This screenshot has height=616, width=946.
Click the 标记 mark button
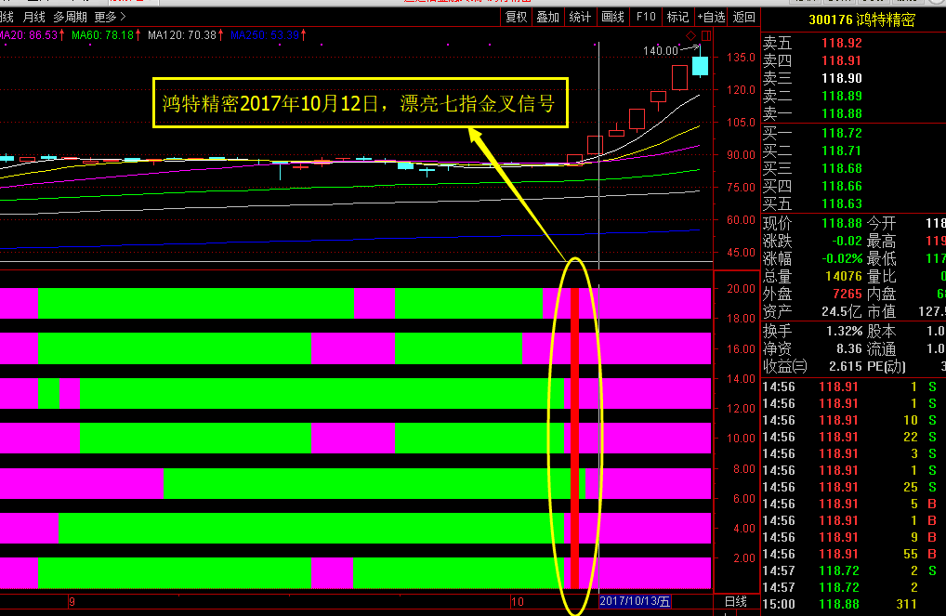click(677, 17)
